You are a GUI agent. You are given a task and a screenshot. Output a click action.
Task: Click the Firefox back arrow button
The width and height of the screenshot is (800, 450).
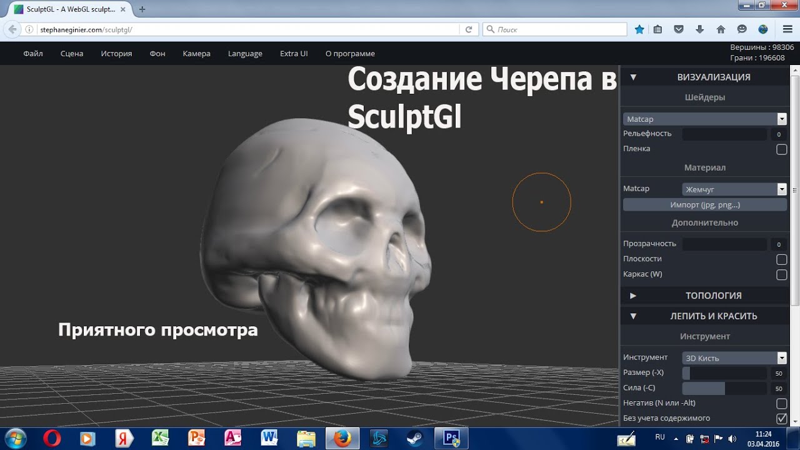point(12,29)
